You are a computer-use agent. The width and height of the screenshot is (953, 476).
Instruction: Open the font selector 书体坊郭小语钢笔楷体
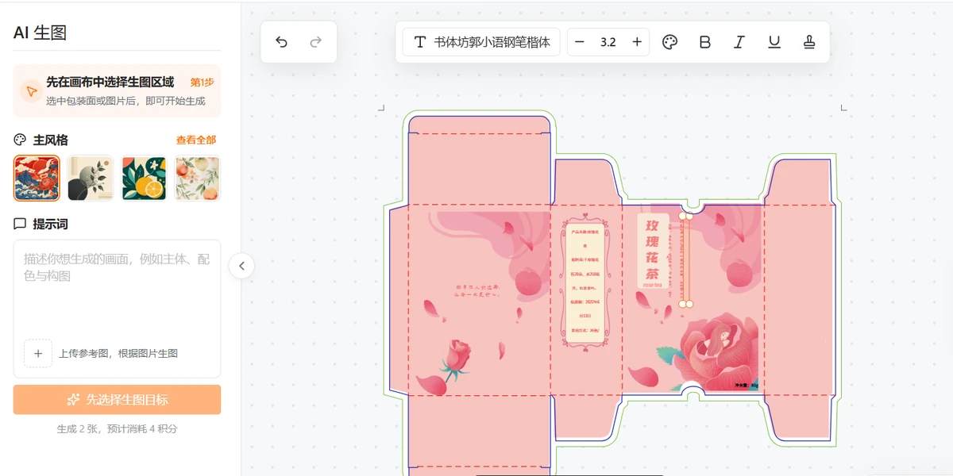[x=481, y=42]
